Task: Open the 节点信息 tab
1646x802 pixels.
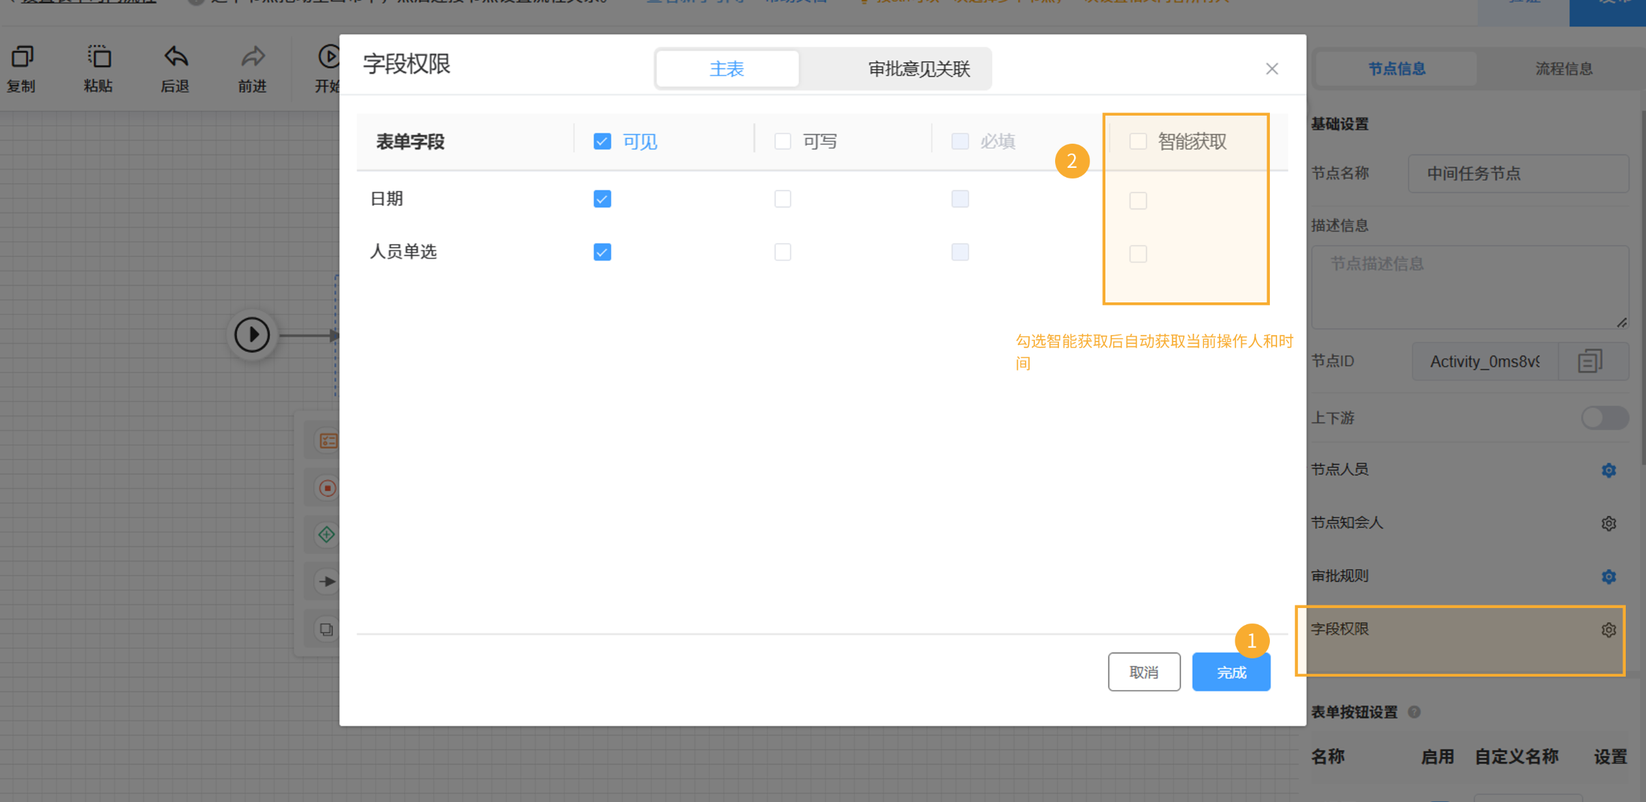Action: [1396, 69]
